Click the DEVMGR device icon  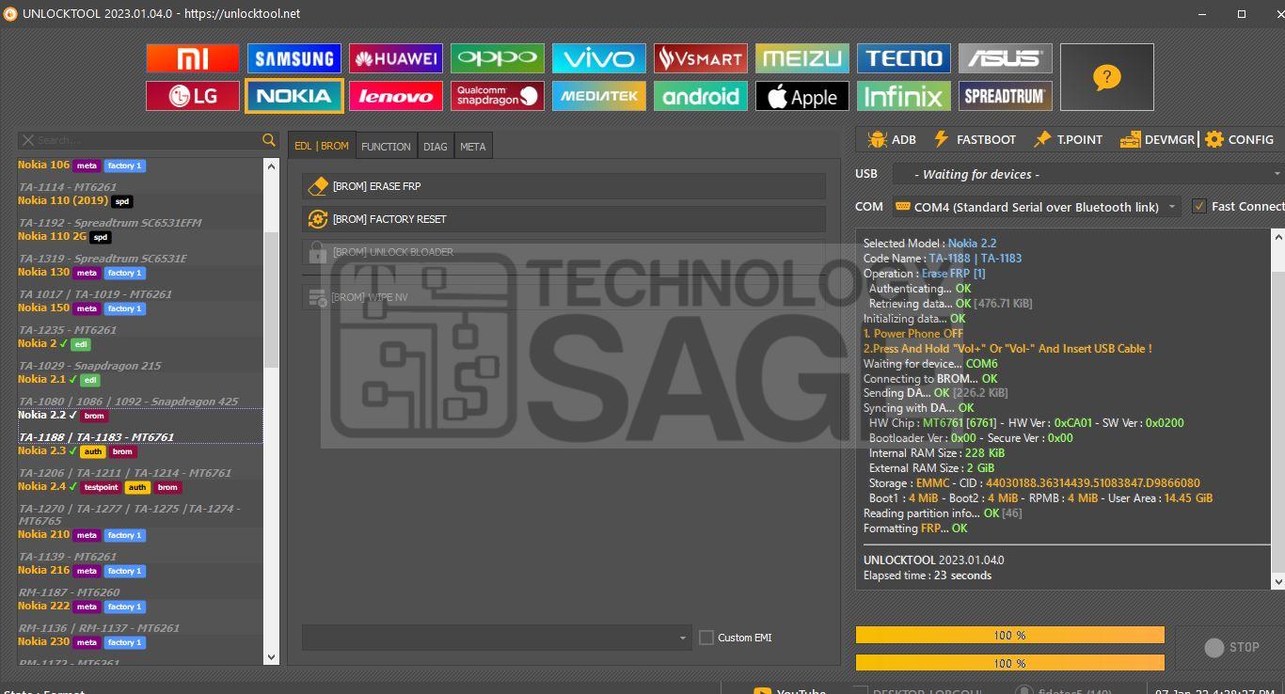pyautogui.click(x=1130, y=139)
